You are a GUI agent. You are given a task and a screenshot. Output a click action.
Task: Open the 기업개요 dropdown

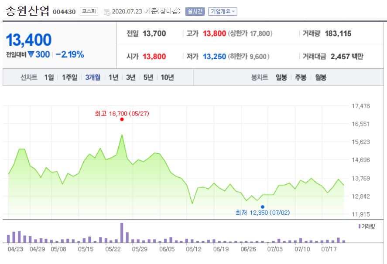point(223,11)
